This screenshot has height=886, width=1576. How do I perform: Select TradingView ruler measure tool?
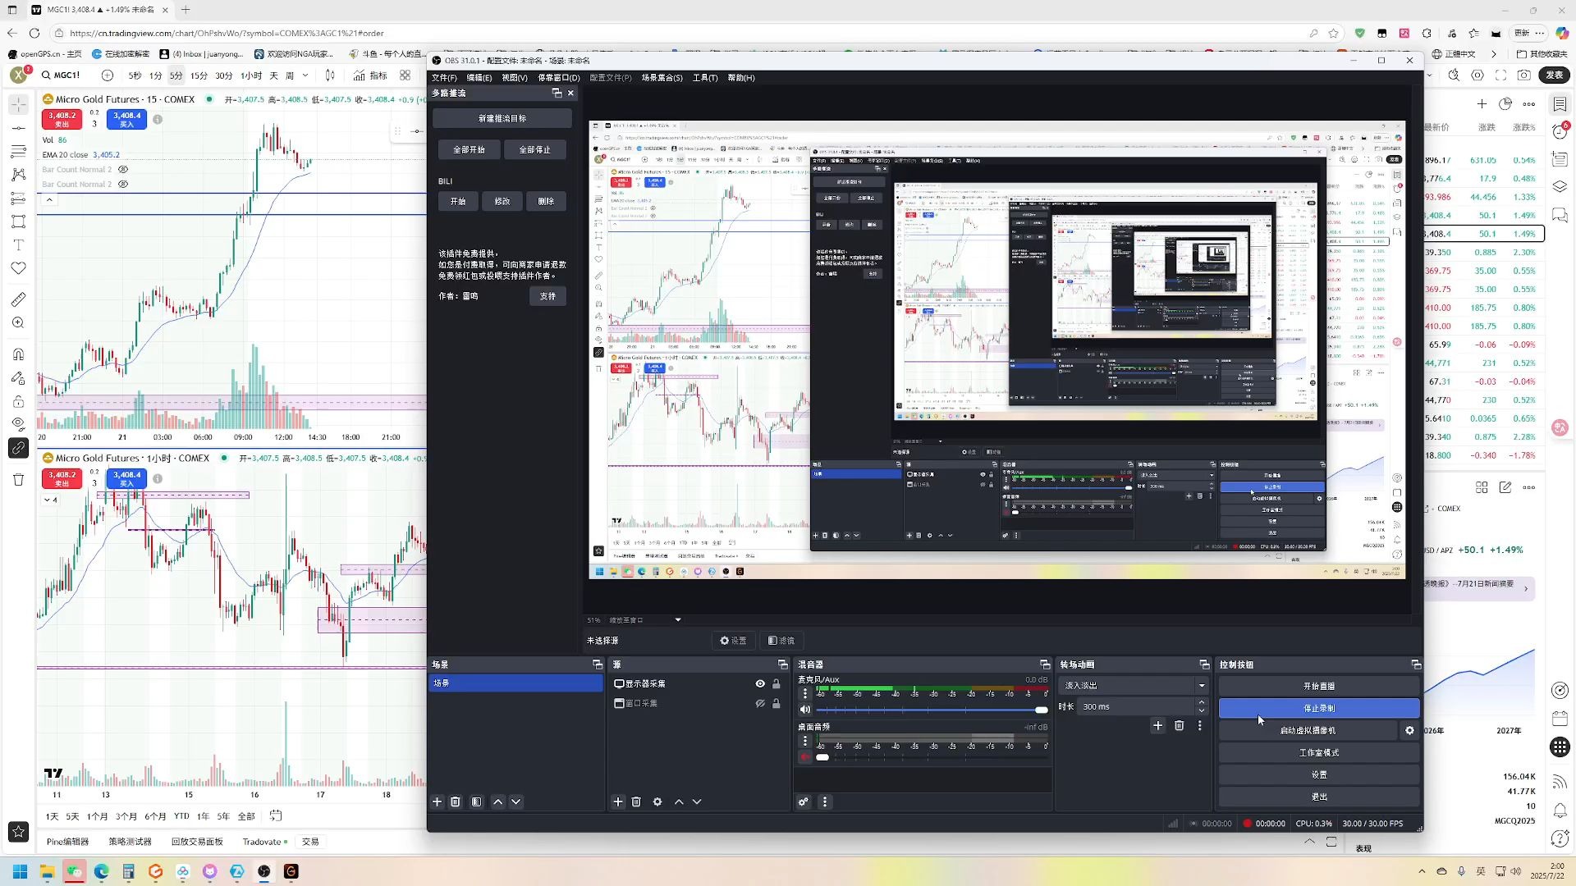pyautogui.click(x=18, y=299)
